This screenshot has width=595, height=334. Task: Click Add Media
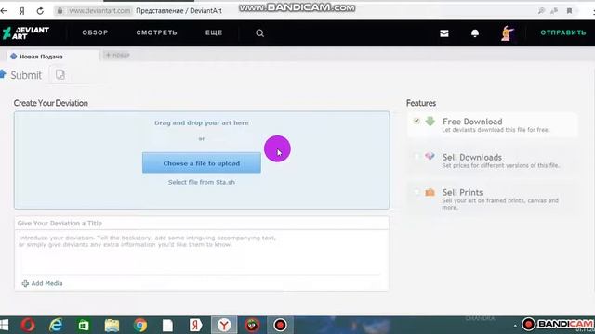[42, 283]
